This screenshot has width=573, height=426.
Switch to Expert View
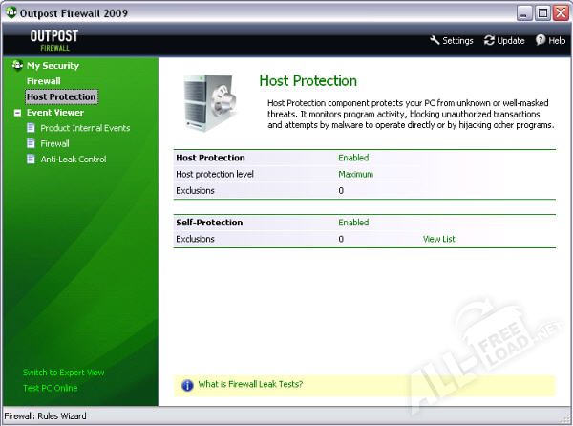[x=64, y=373]
